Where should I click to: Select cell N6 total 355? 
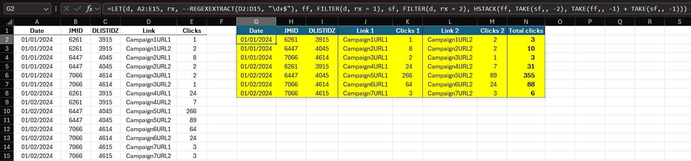pyautogui.click(x=526, y=75)
